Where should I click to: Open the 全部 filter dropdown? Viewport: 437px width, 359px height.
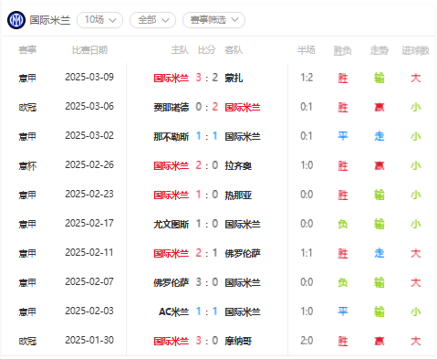153,20
